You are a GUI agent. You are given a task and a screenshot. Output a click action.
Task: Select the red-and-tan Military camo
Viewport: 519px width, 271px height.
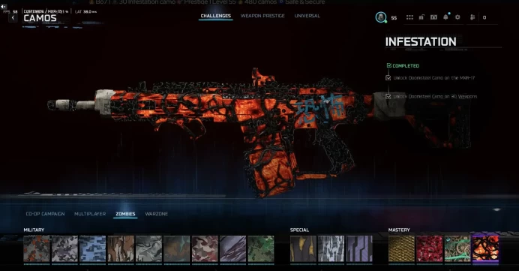(205, 249)
